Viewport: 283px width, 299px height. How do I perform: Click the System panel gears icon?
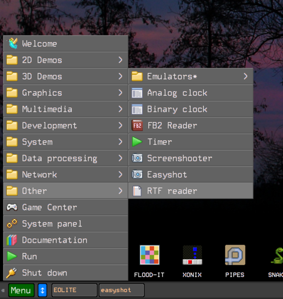point(12,223)
